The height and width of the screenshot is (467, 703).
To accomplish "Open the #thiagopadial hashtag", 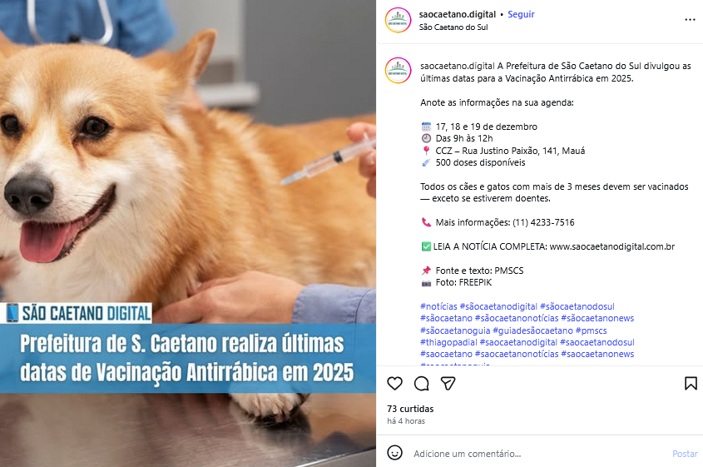I will [x=448, y=342].
